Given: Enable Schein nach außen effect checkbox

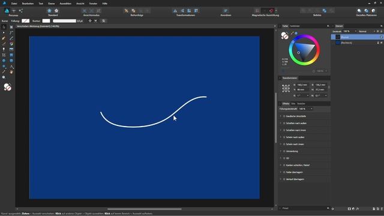Looking at the screenshot, I should [x=284, y=137].
